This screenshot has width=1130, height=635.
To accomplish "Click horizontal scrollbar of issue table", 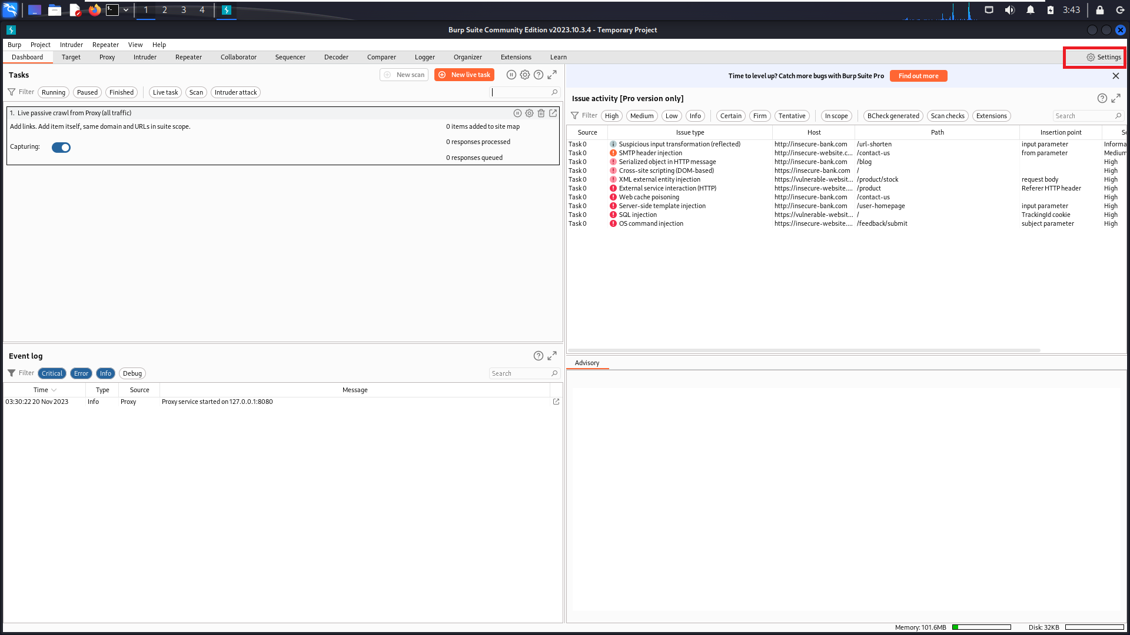I will click(803, 350).
